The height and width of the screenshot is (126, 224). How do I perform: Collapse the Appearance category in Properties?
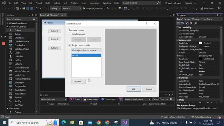pos(177,40)
